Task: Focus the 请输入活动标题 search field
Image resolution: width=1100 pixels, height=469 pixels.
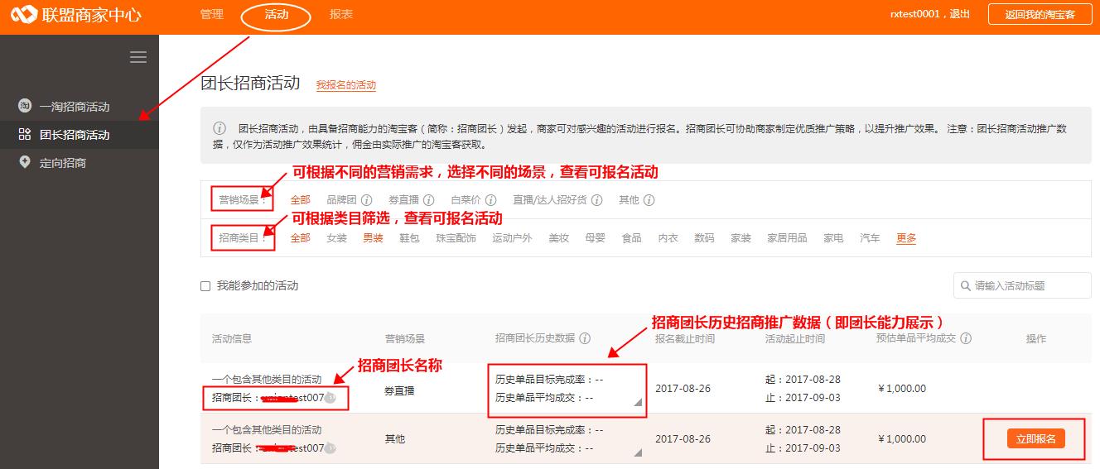Action: click(1022, 286)
